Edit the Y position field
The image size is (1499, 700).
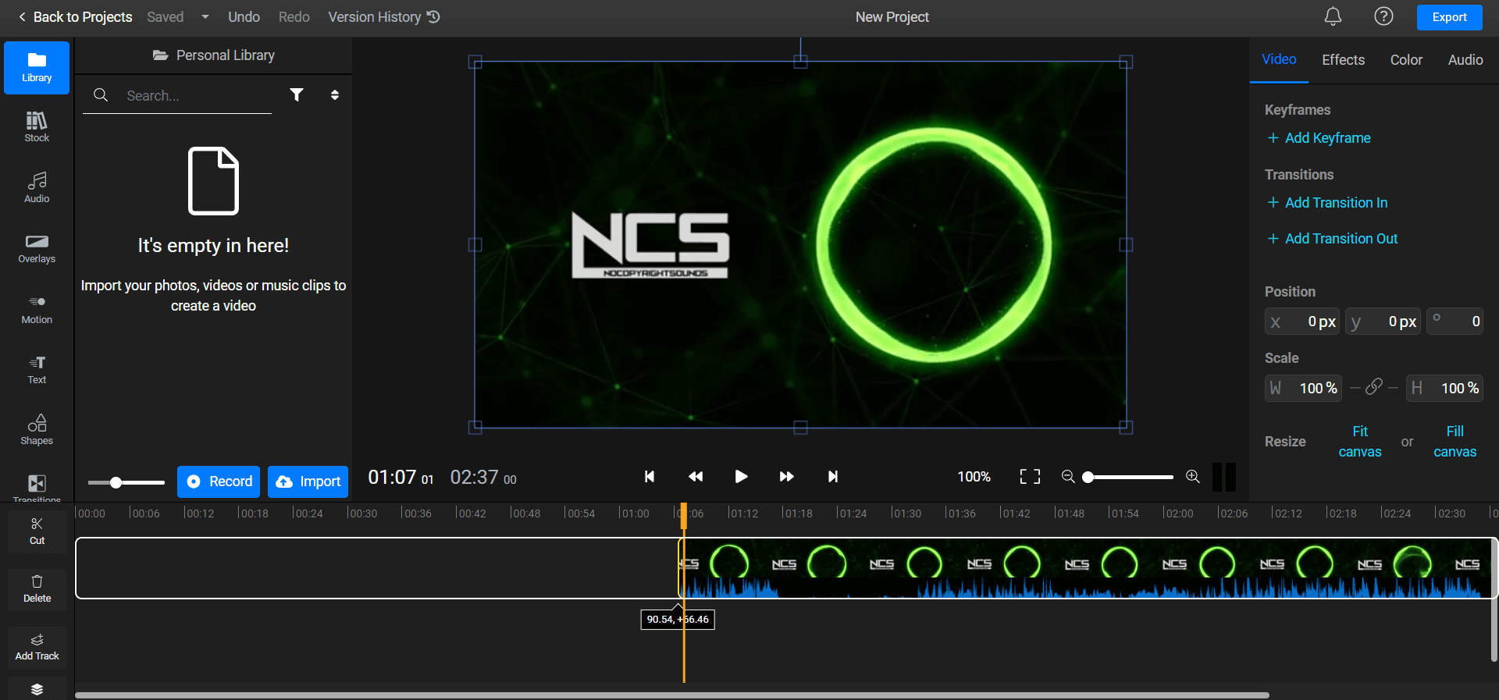point(1383,322)
